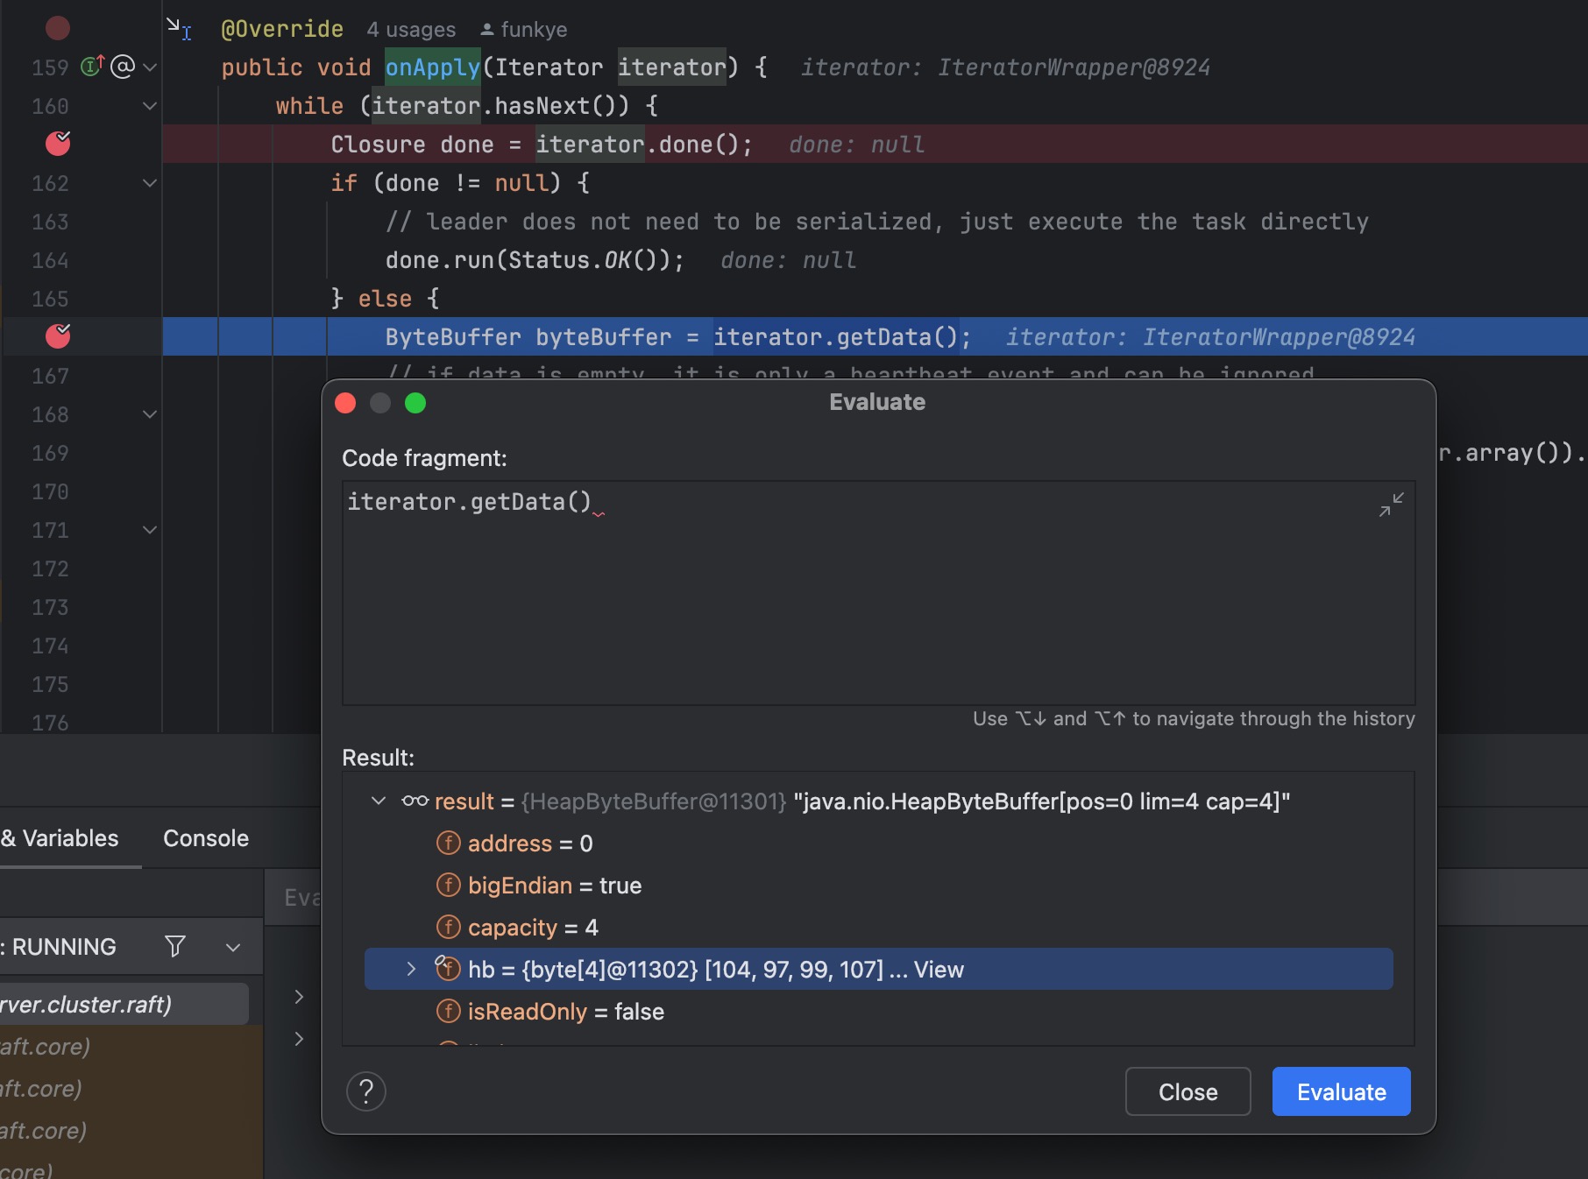Click the implements-method gutter icon at line 159

[x=92, y=67]
